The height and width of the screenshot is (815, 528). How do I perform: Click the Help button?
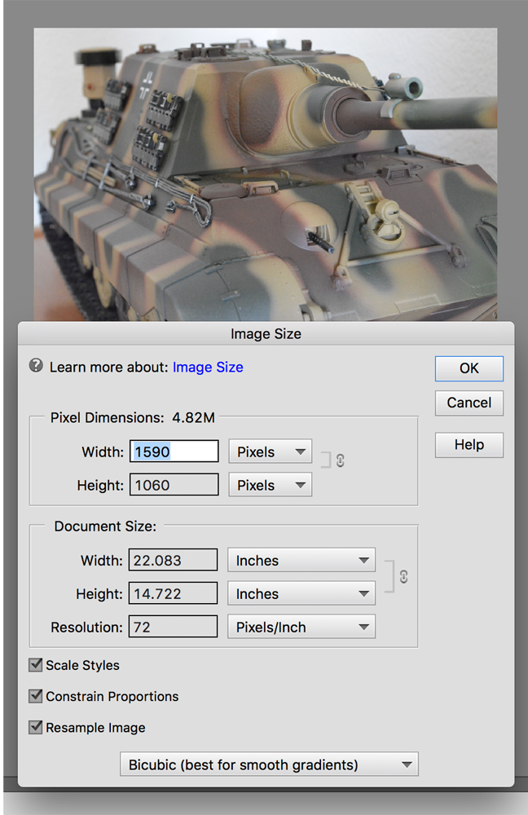tap(469, 445)
